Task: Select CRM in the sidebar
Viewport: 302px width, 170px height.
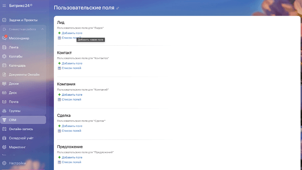Action: tap(23, 120)
